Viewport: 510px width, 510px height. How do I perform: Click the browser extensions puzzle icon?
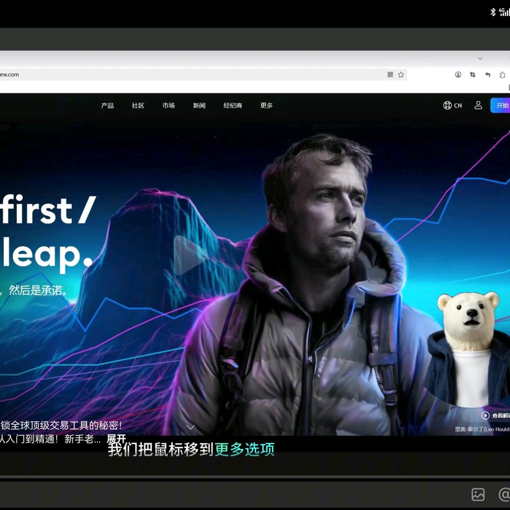[502, 75]
